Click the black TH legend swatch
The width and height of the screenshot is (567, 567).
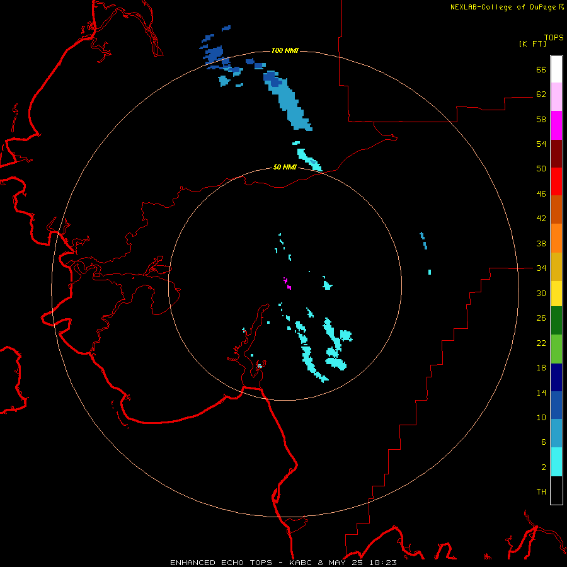(556, 490)
